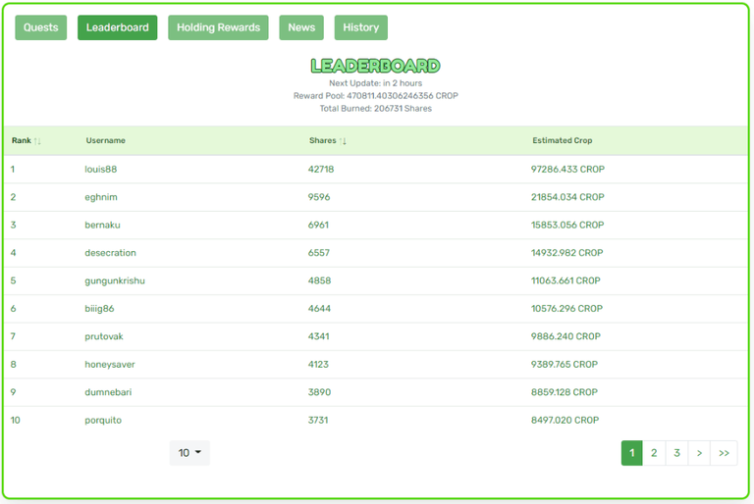
Task: Switch to Holding Rewards tab
Action: (218, 27)
